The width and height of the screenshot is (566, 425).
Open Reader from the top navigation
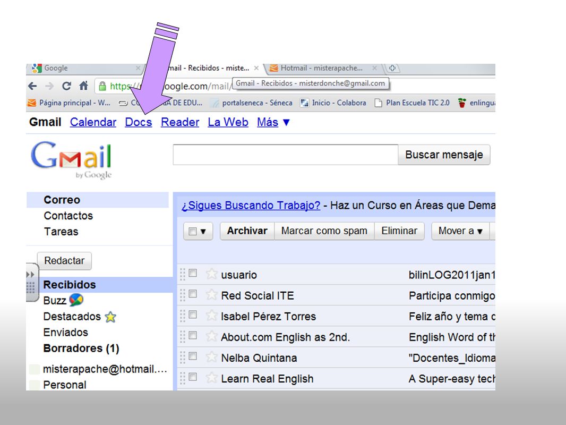[180, 122]
